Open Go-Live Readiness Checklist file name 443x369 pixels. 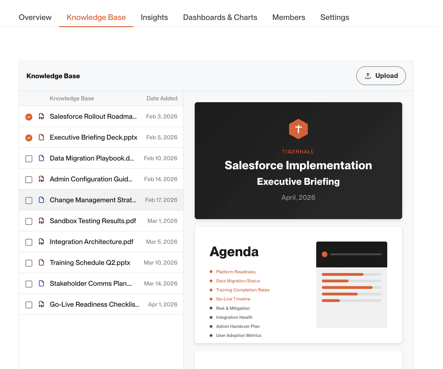(x=95, y=304)
